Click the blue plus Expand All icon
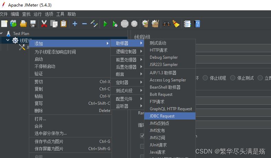Viewport: 271px width, 158px height. (75, 24)
